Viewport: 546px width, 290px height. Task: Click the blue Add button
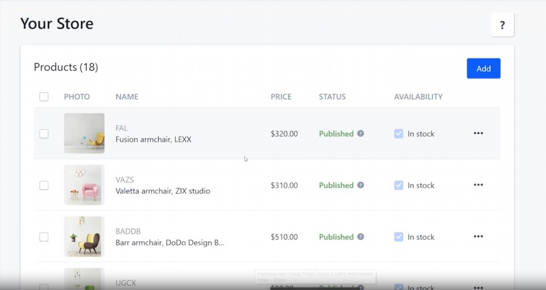click(483, 68)
